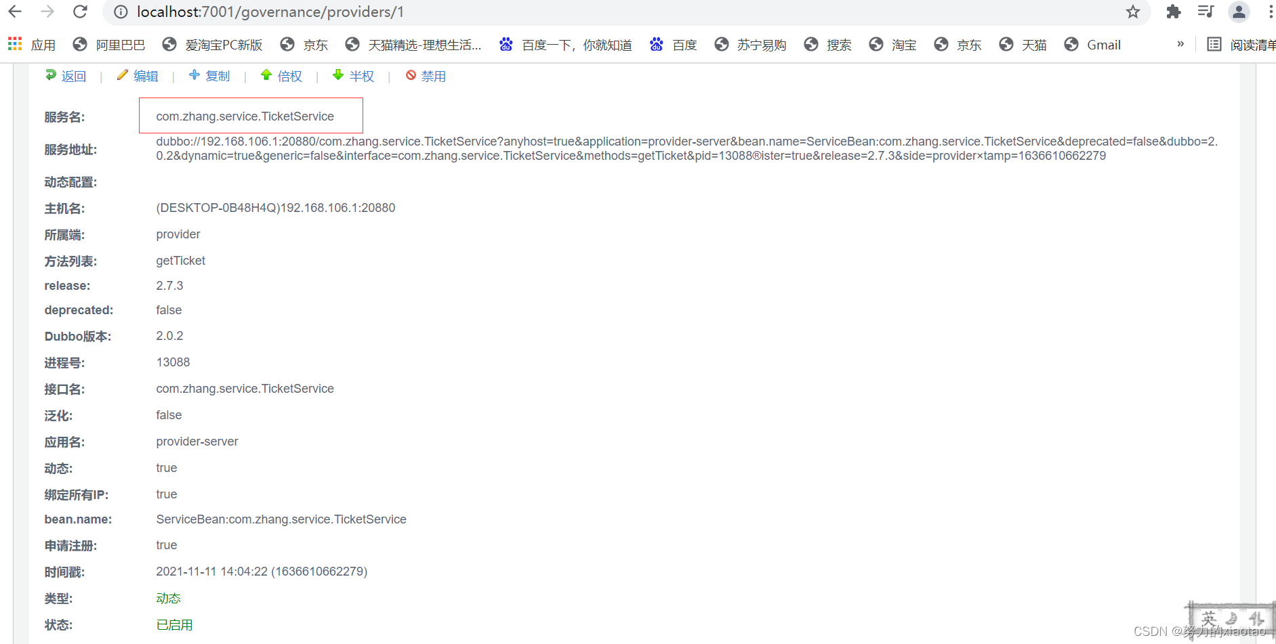
Task: Open the 天猫 bookmark
Action: pos(1023,45)
